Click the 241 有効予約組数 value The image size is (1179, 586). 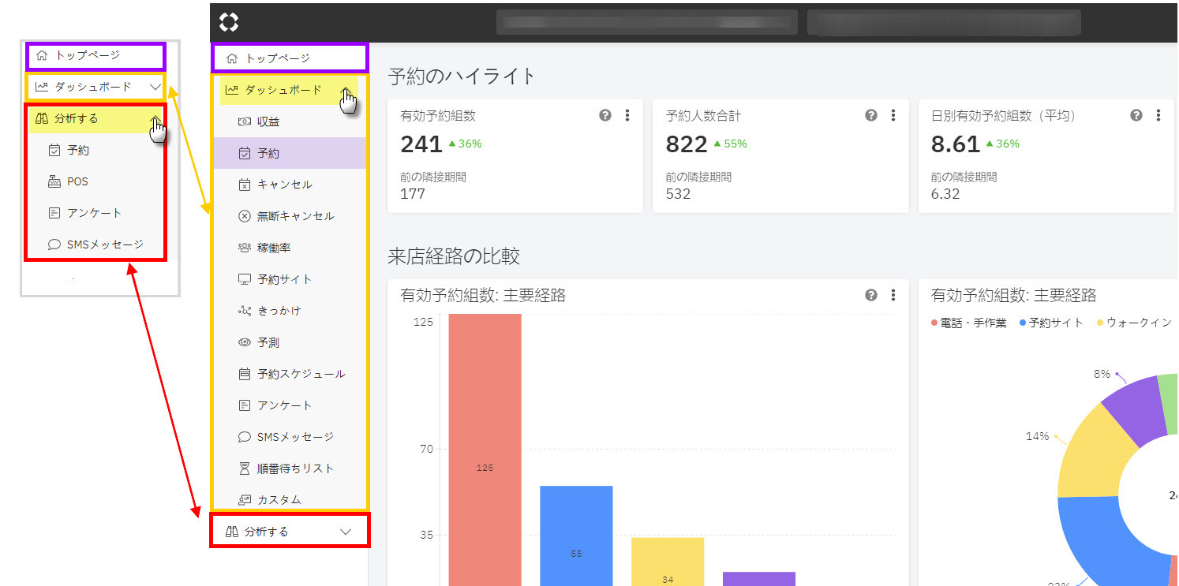(421, 144)
